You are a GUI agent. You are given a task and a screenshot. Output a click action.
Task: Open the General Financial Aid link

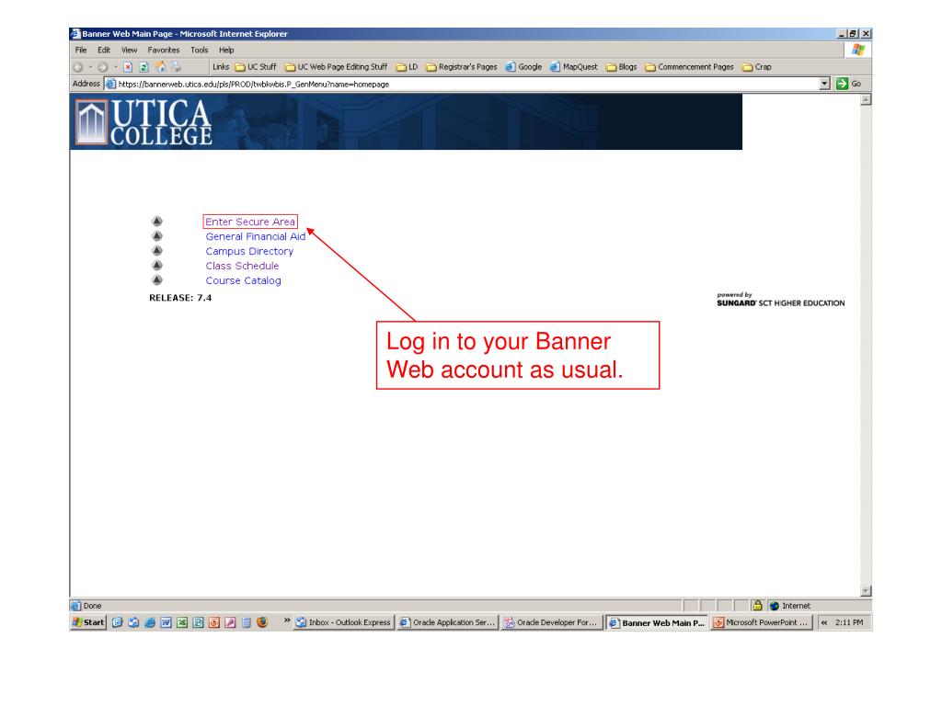coord(256,236)
